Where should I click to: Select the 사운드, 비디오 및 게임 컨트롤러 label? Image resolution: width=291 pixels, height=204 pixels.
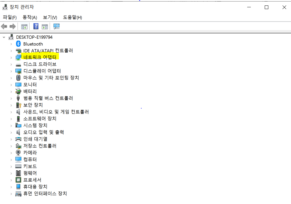pyautogui.click(x=56, y=112)
